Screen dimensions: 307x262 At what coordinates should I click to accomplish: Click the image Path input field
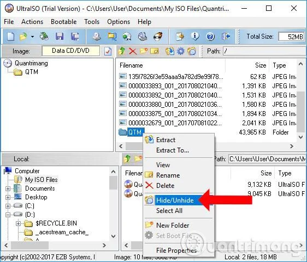264,51
